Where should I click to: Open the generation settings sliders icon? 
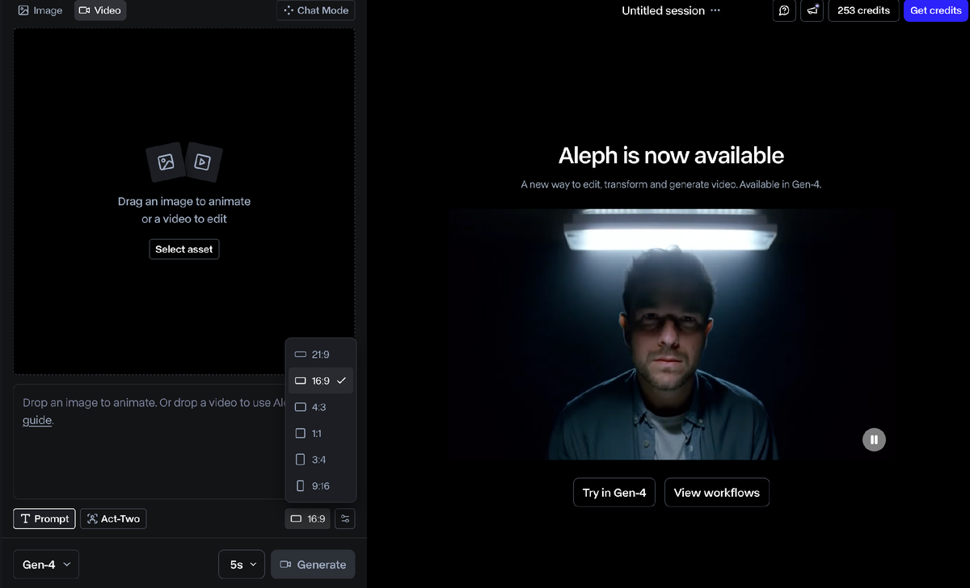pyautogui.click(x=344, y=519)
